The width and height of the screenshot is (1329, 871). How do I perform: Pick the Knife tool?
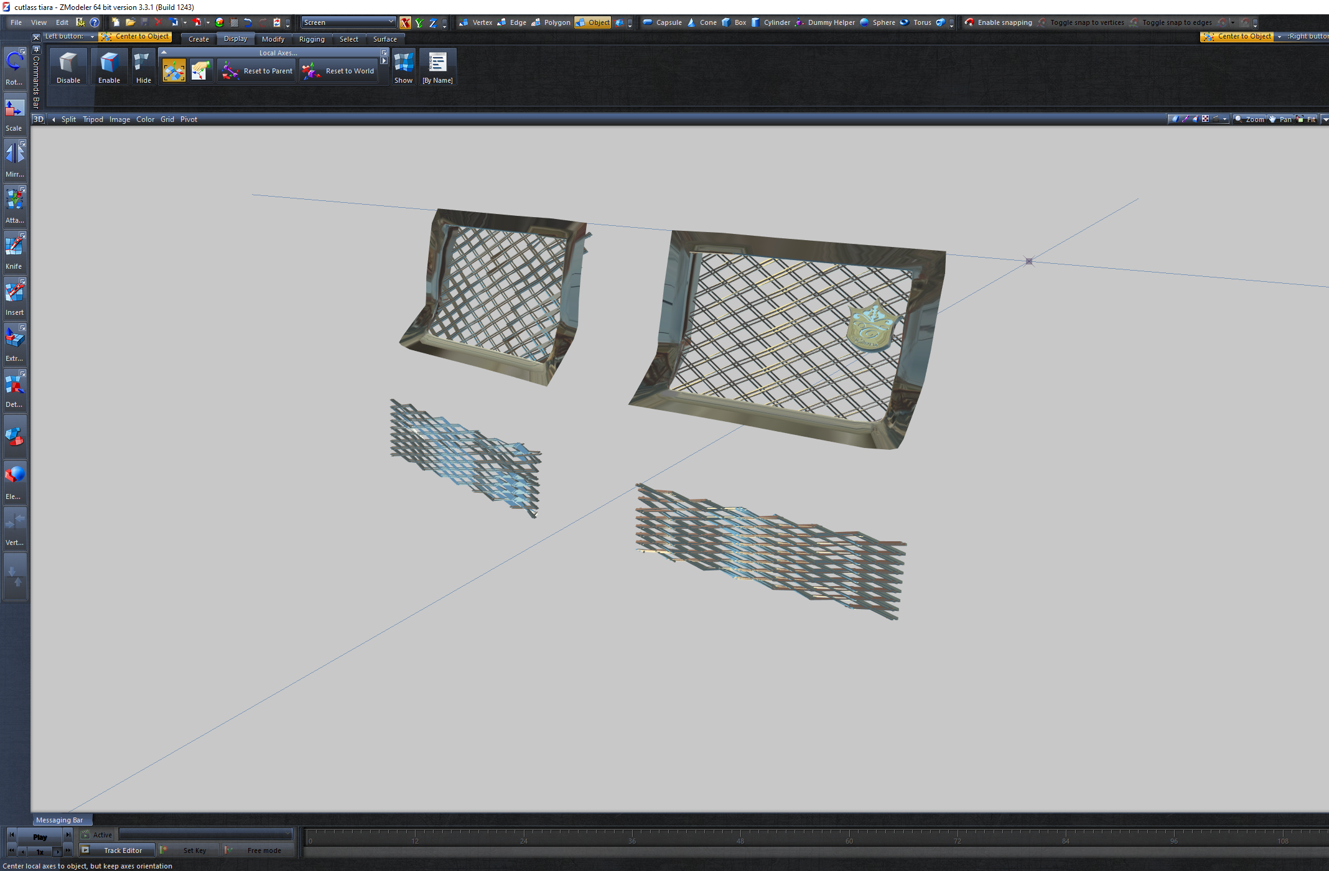15,252
